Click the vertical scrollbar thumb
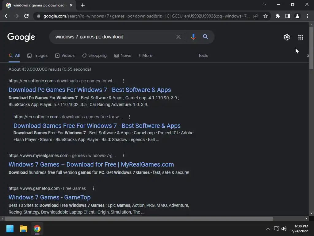The image size is (314, 236). tap(311, 48)
